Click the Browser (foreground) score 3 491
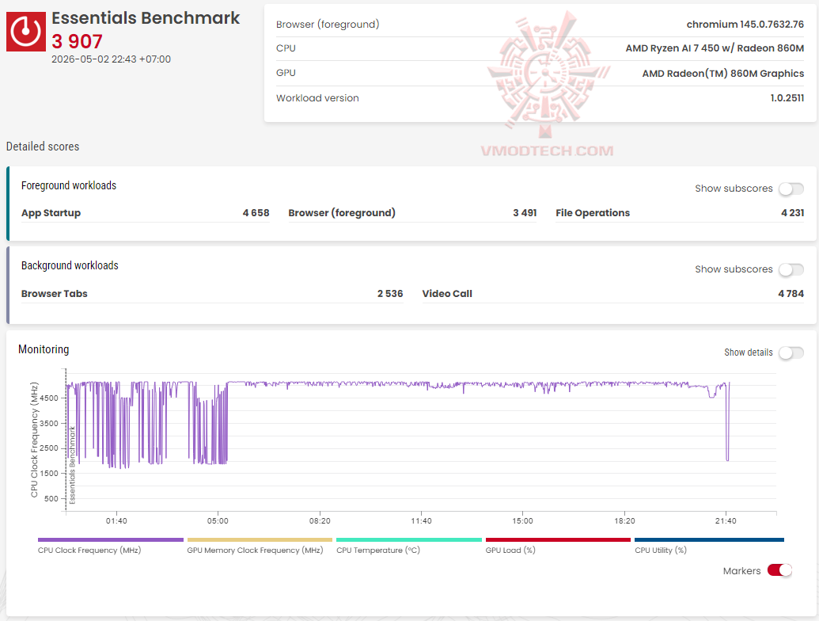The height and width of the screenshot is (621, 819). point(525,213)
